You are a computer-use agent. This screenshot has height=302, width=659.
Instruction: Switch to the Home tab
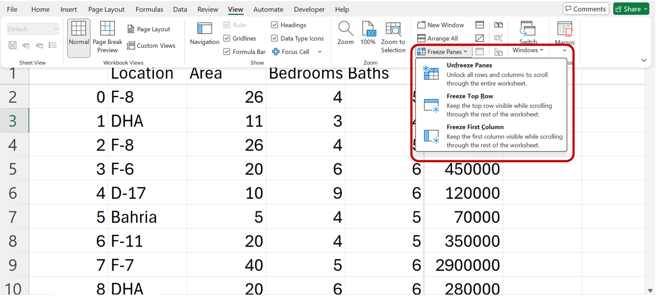[40, 9]
